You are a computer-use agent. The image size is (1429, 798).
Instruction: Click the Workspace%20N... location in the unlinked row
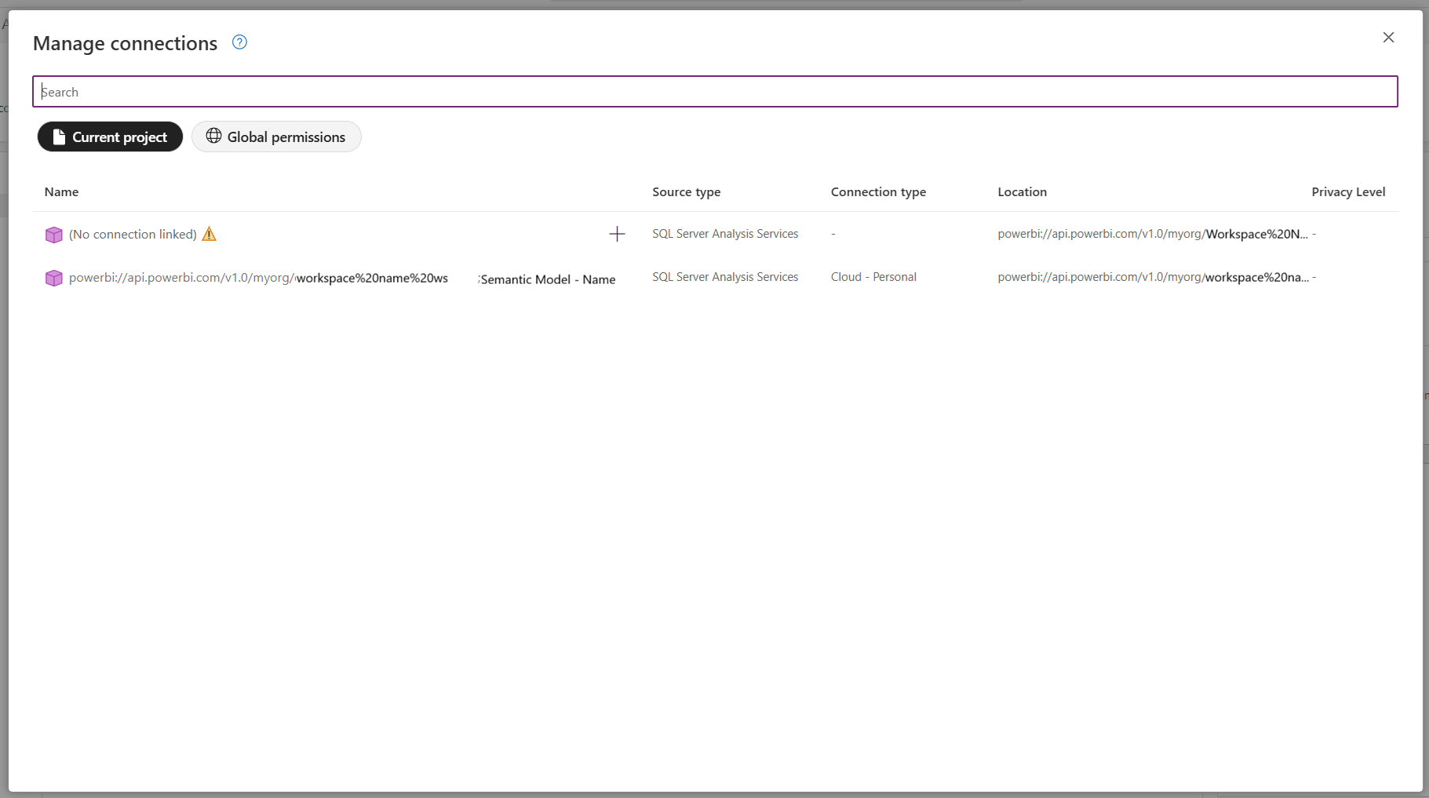point(1153,234)
